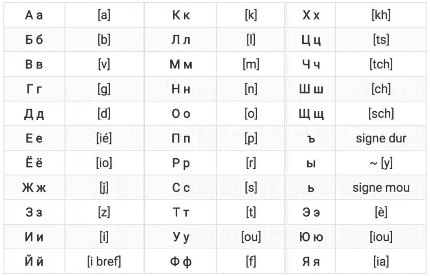Select the [kh] pronunciation cell
The height and width of the screenshot is (276, 430).
[381, 15]
